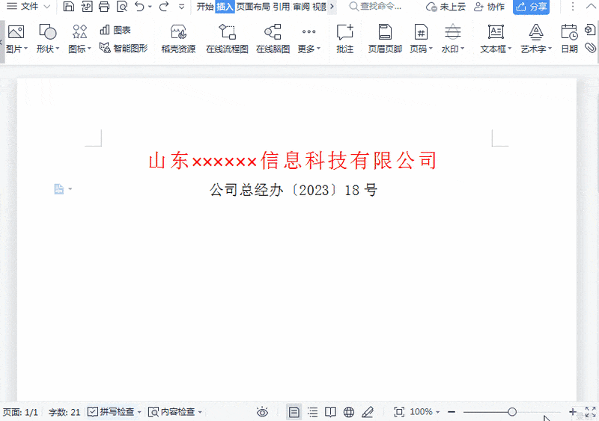The width and height of the screenshot is (599, 421).
Task: Open the undo history dropdown arrow
Action: click(x=150, y=7)
